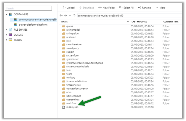
Task: Click the forward navigation arrow
Action: tap(65, 15)
